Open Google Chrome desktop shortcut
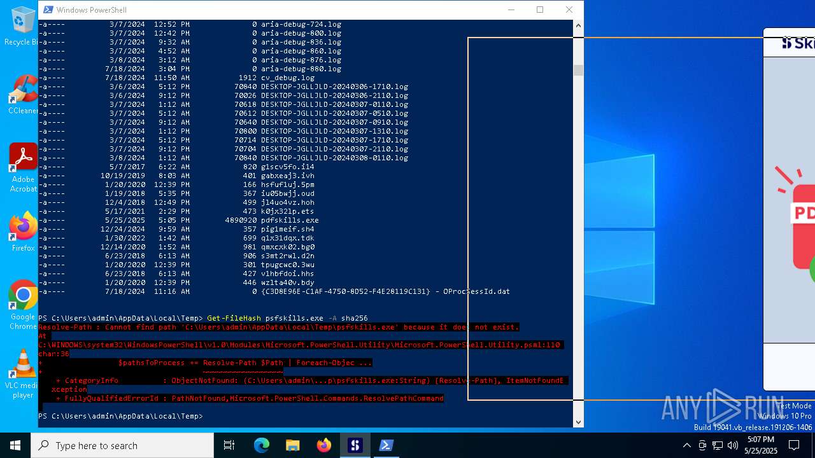815x458 pixels. [23, 305]
